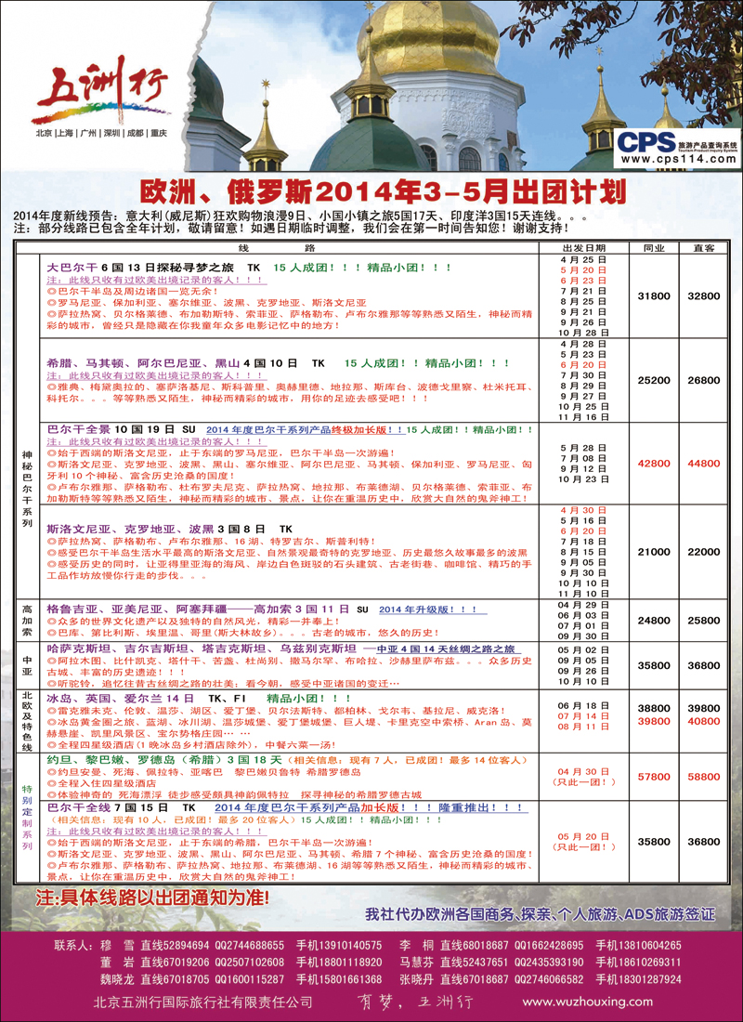Click the departure date '4月25日'

582,259
